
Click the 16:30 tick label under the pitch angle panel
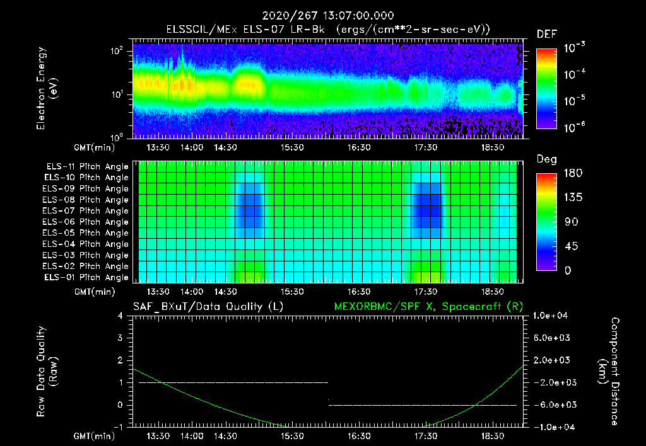(x=359, y=292)
